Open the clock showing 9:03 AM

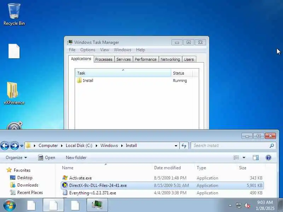(265, 205)
